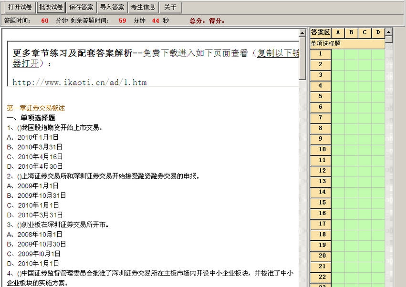The height and width of the screenshot is (287, 406).
Task: Mark answer A for question 5
Action: click(x=338, y=96)
